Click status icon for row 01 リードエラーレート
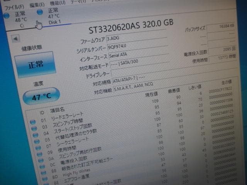This screenshot has height=185, width=247. coord(33,122)
